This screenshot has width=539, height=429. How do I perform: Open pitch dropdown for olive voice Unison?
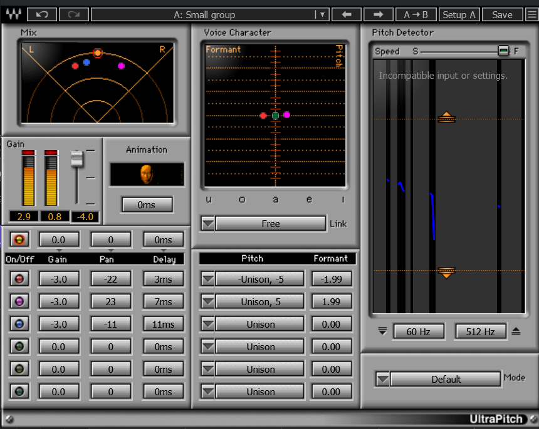point(208,370)
